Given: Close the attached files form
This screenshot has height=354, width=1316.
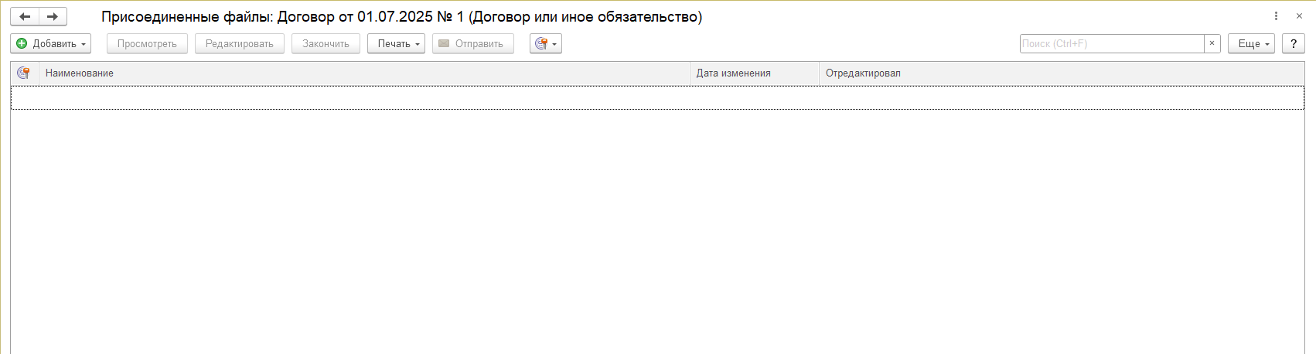Looking at the screenshot, I should pyautogui.click(x=1299, y=16).
